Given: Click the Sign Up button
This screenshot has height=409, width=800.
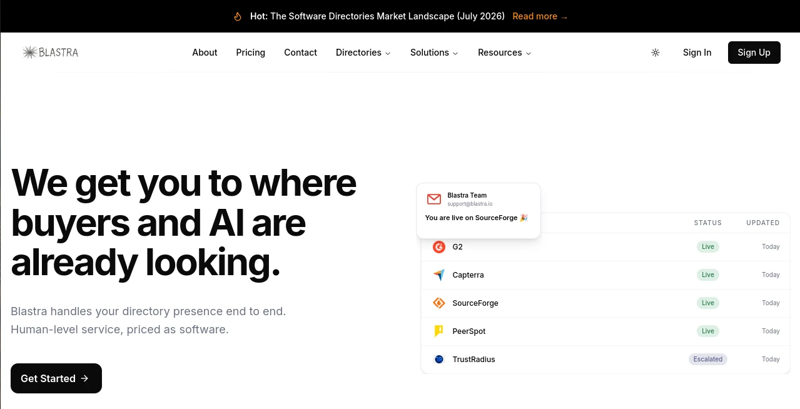Looking at the screenshot, I should point(754,53).
